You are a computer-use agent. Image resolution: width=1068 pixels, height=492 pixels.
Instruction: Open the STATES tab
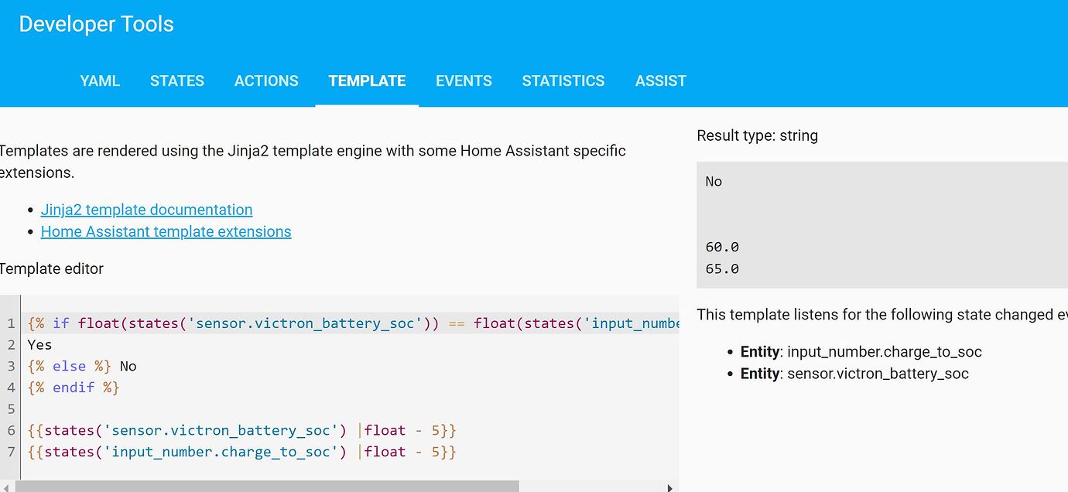click(177, 80)
